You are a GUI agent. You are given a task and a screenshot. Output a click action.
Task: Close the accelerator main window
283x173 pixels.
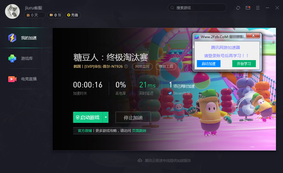point(277,8)
